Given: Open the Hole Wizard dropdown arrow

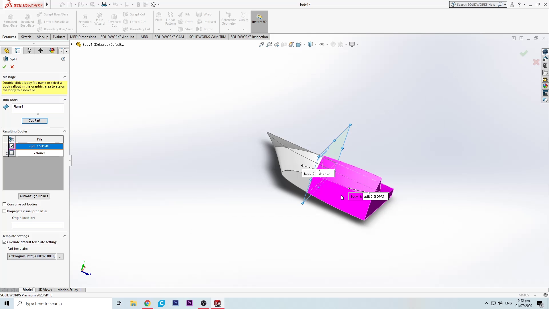Looking at the screenshot, I should (99, 30).
